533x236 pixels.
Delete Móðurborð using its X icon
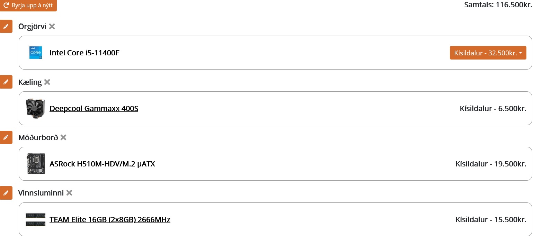(63, 137)
